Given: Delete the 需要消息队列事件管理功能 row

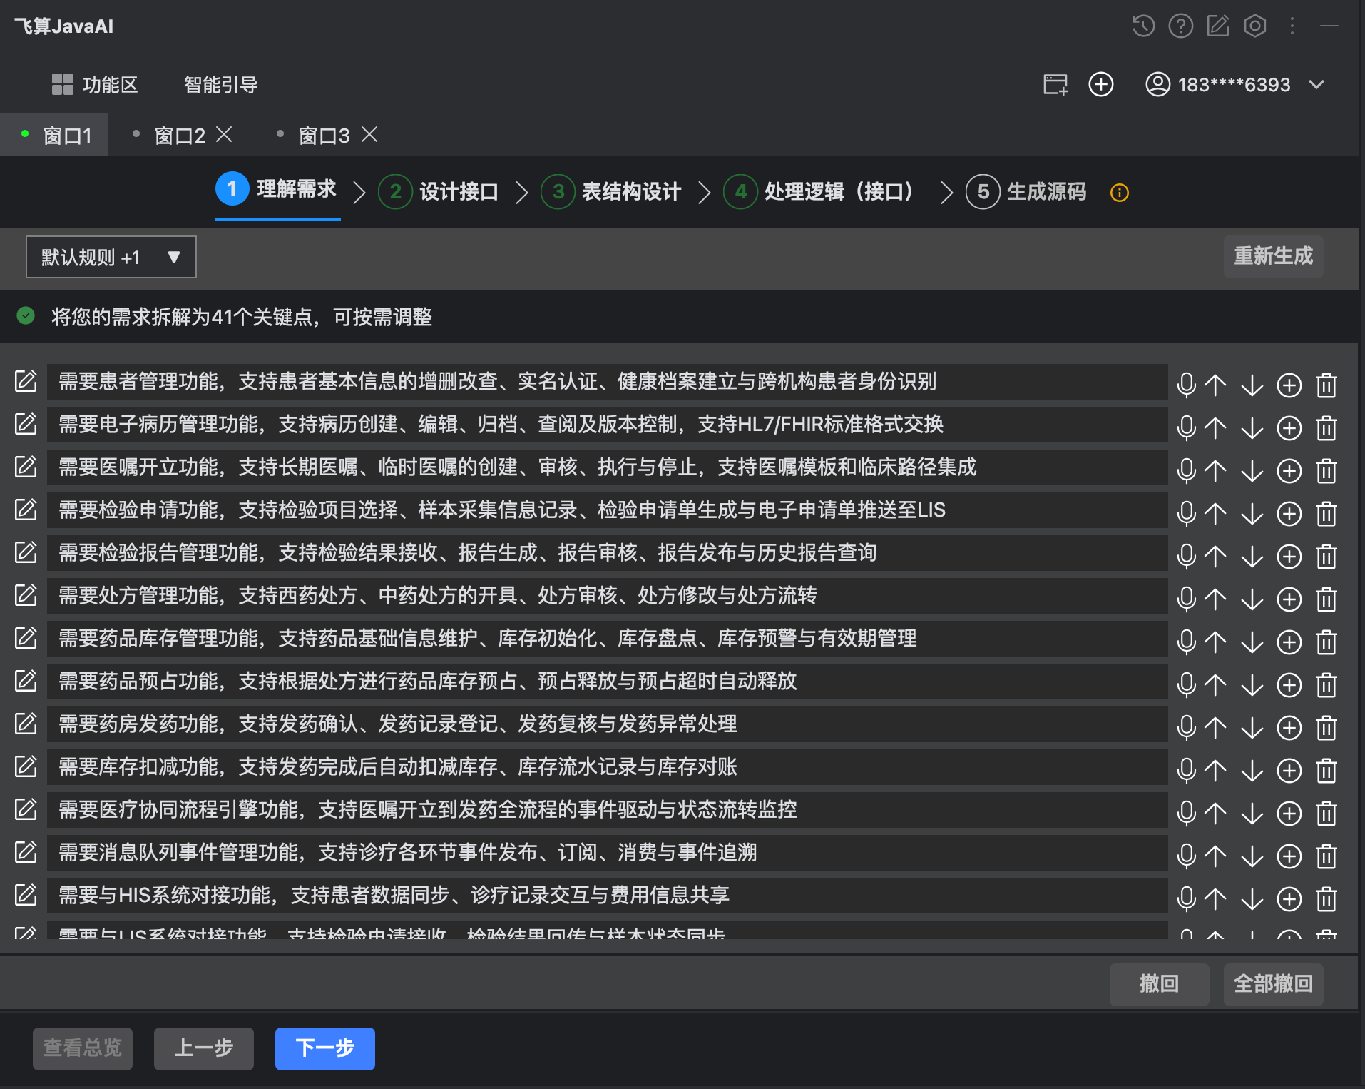Looking at the screenshot, I should pyautogui.click(x=1326, y=856).
